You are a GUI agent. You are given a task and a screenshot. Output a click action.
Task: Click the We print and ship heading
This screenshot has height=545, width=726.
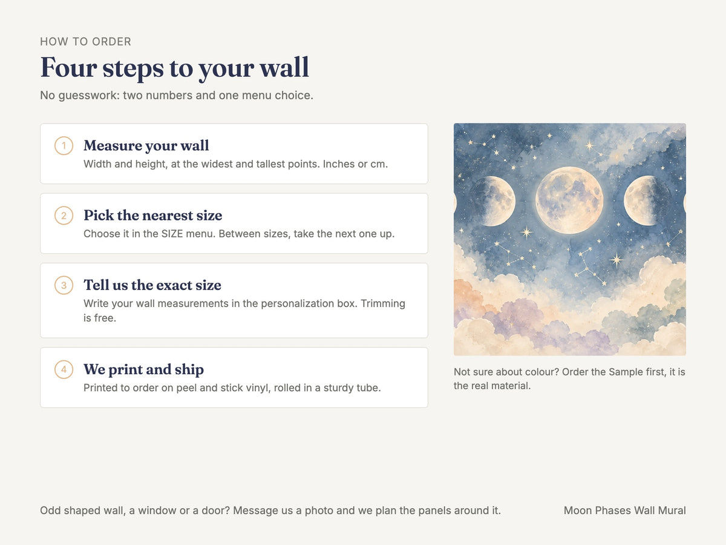click(x=143, y=369)
